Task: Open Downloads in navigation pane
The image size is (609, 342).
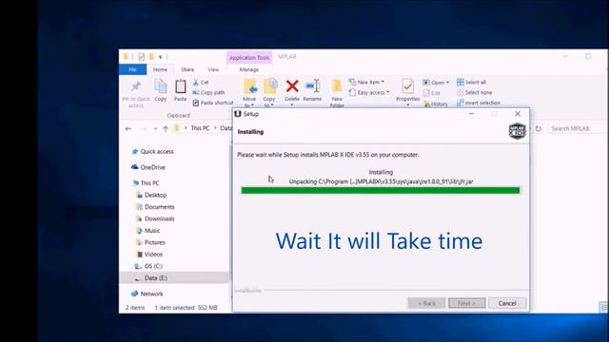Action: pos(155,218)
